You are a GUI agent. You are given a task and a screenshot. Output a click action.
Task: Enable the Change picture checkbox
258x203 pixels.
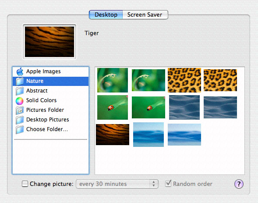click(x=25, y=184)
